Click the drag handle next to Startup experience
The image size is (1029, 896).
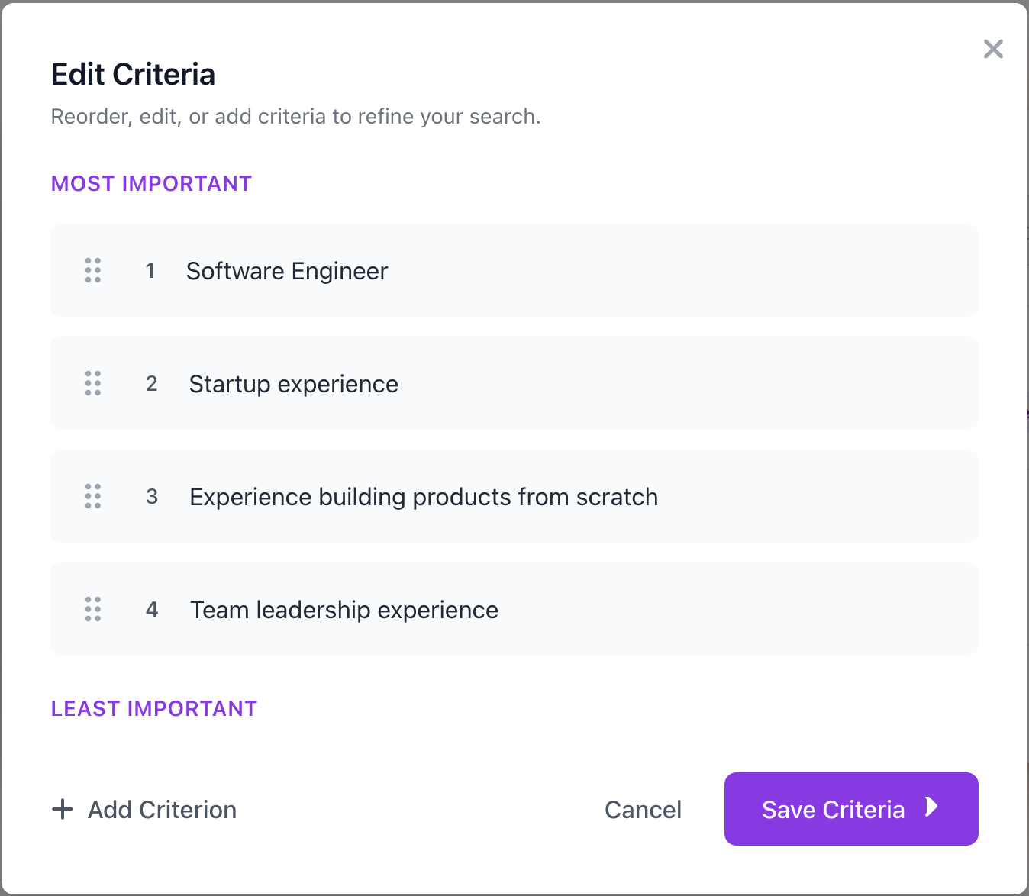tap(93, 384)
